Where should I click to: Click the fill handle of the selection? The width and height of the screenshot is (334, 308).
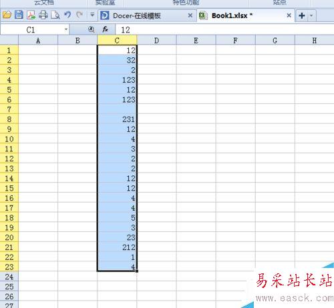[x=137, y=271]
